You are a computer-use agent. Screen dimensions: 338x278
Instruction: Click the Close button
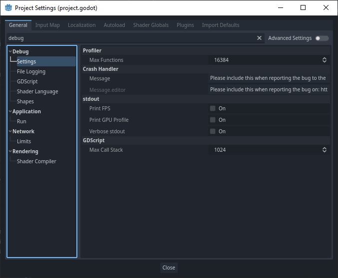(x=169, y=268)
